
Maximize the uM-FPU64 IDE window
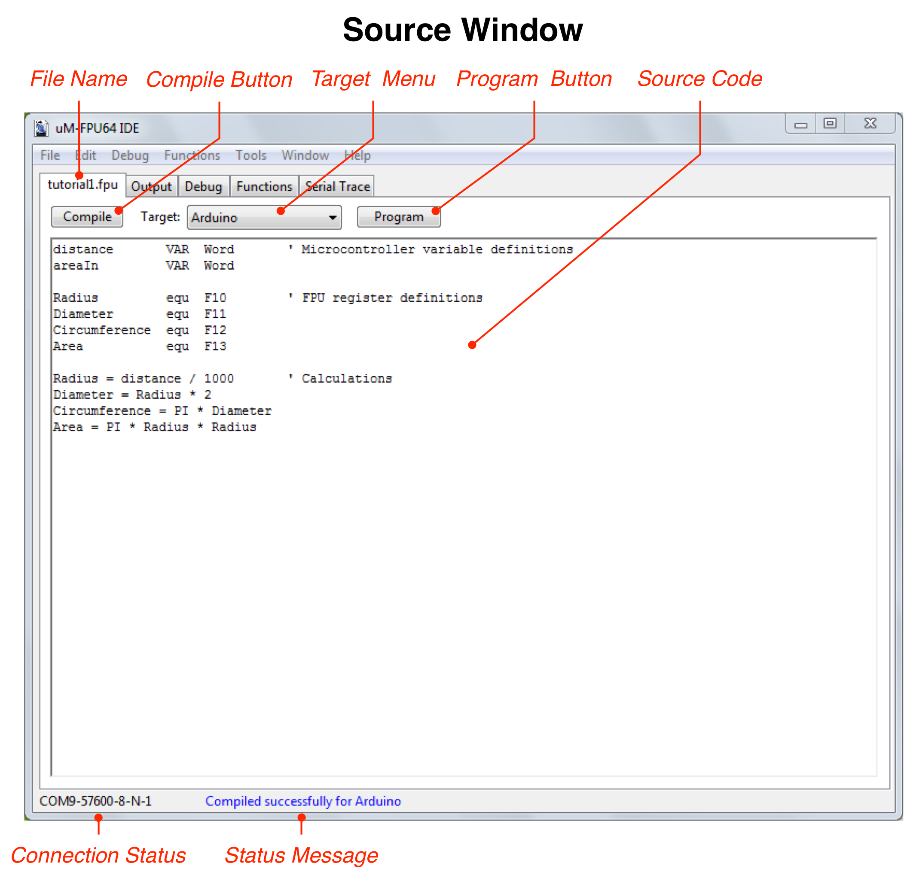[830, 124]
